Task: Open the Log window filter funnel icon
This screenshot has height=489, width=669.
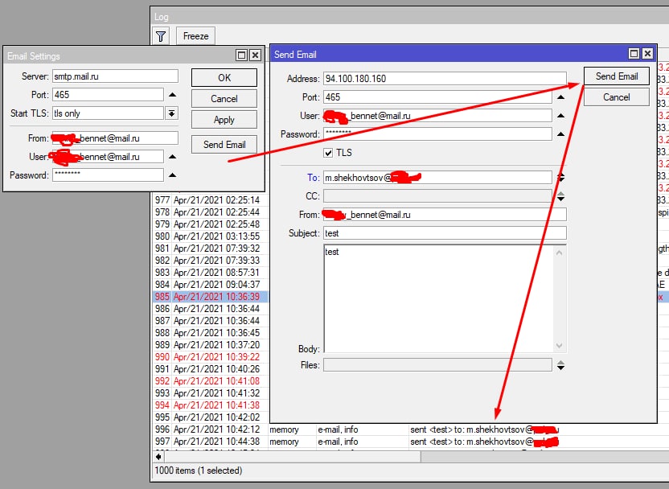Action: point(161,36)
